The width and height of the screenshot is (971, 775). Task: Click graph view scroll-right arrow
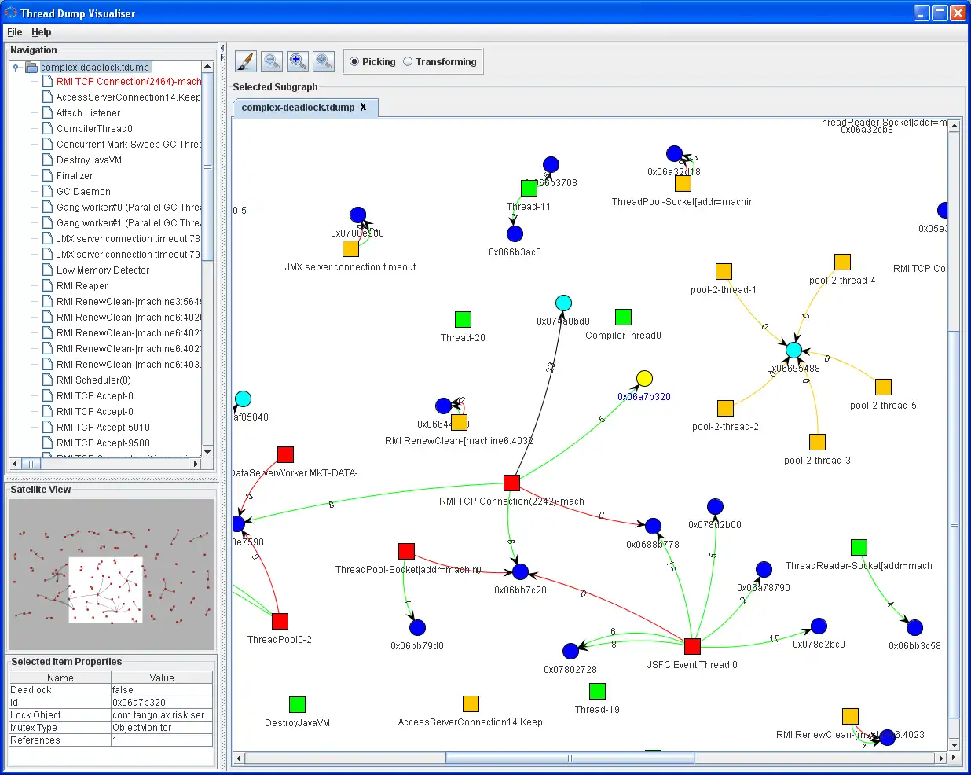tap(941, 758)
